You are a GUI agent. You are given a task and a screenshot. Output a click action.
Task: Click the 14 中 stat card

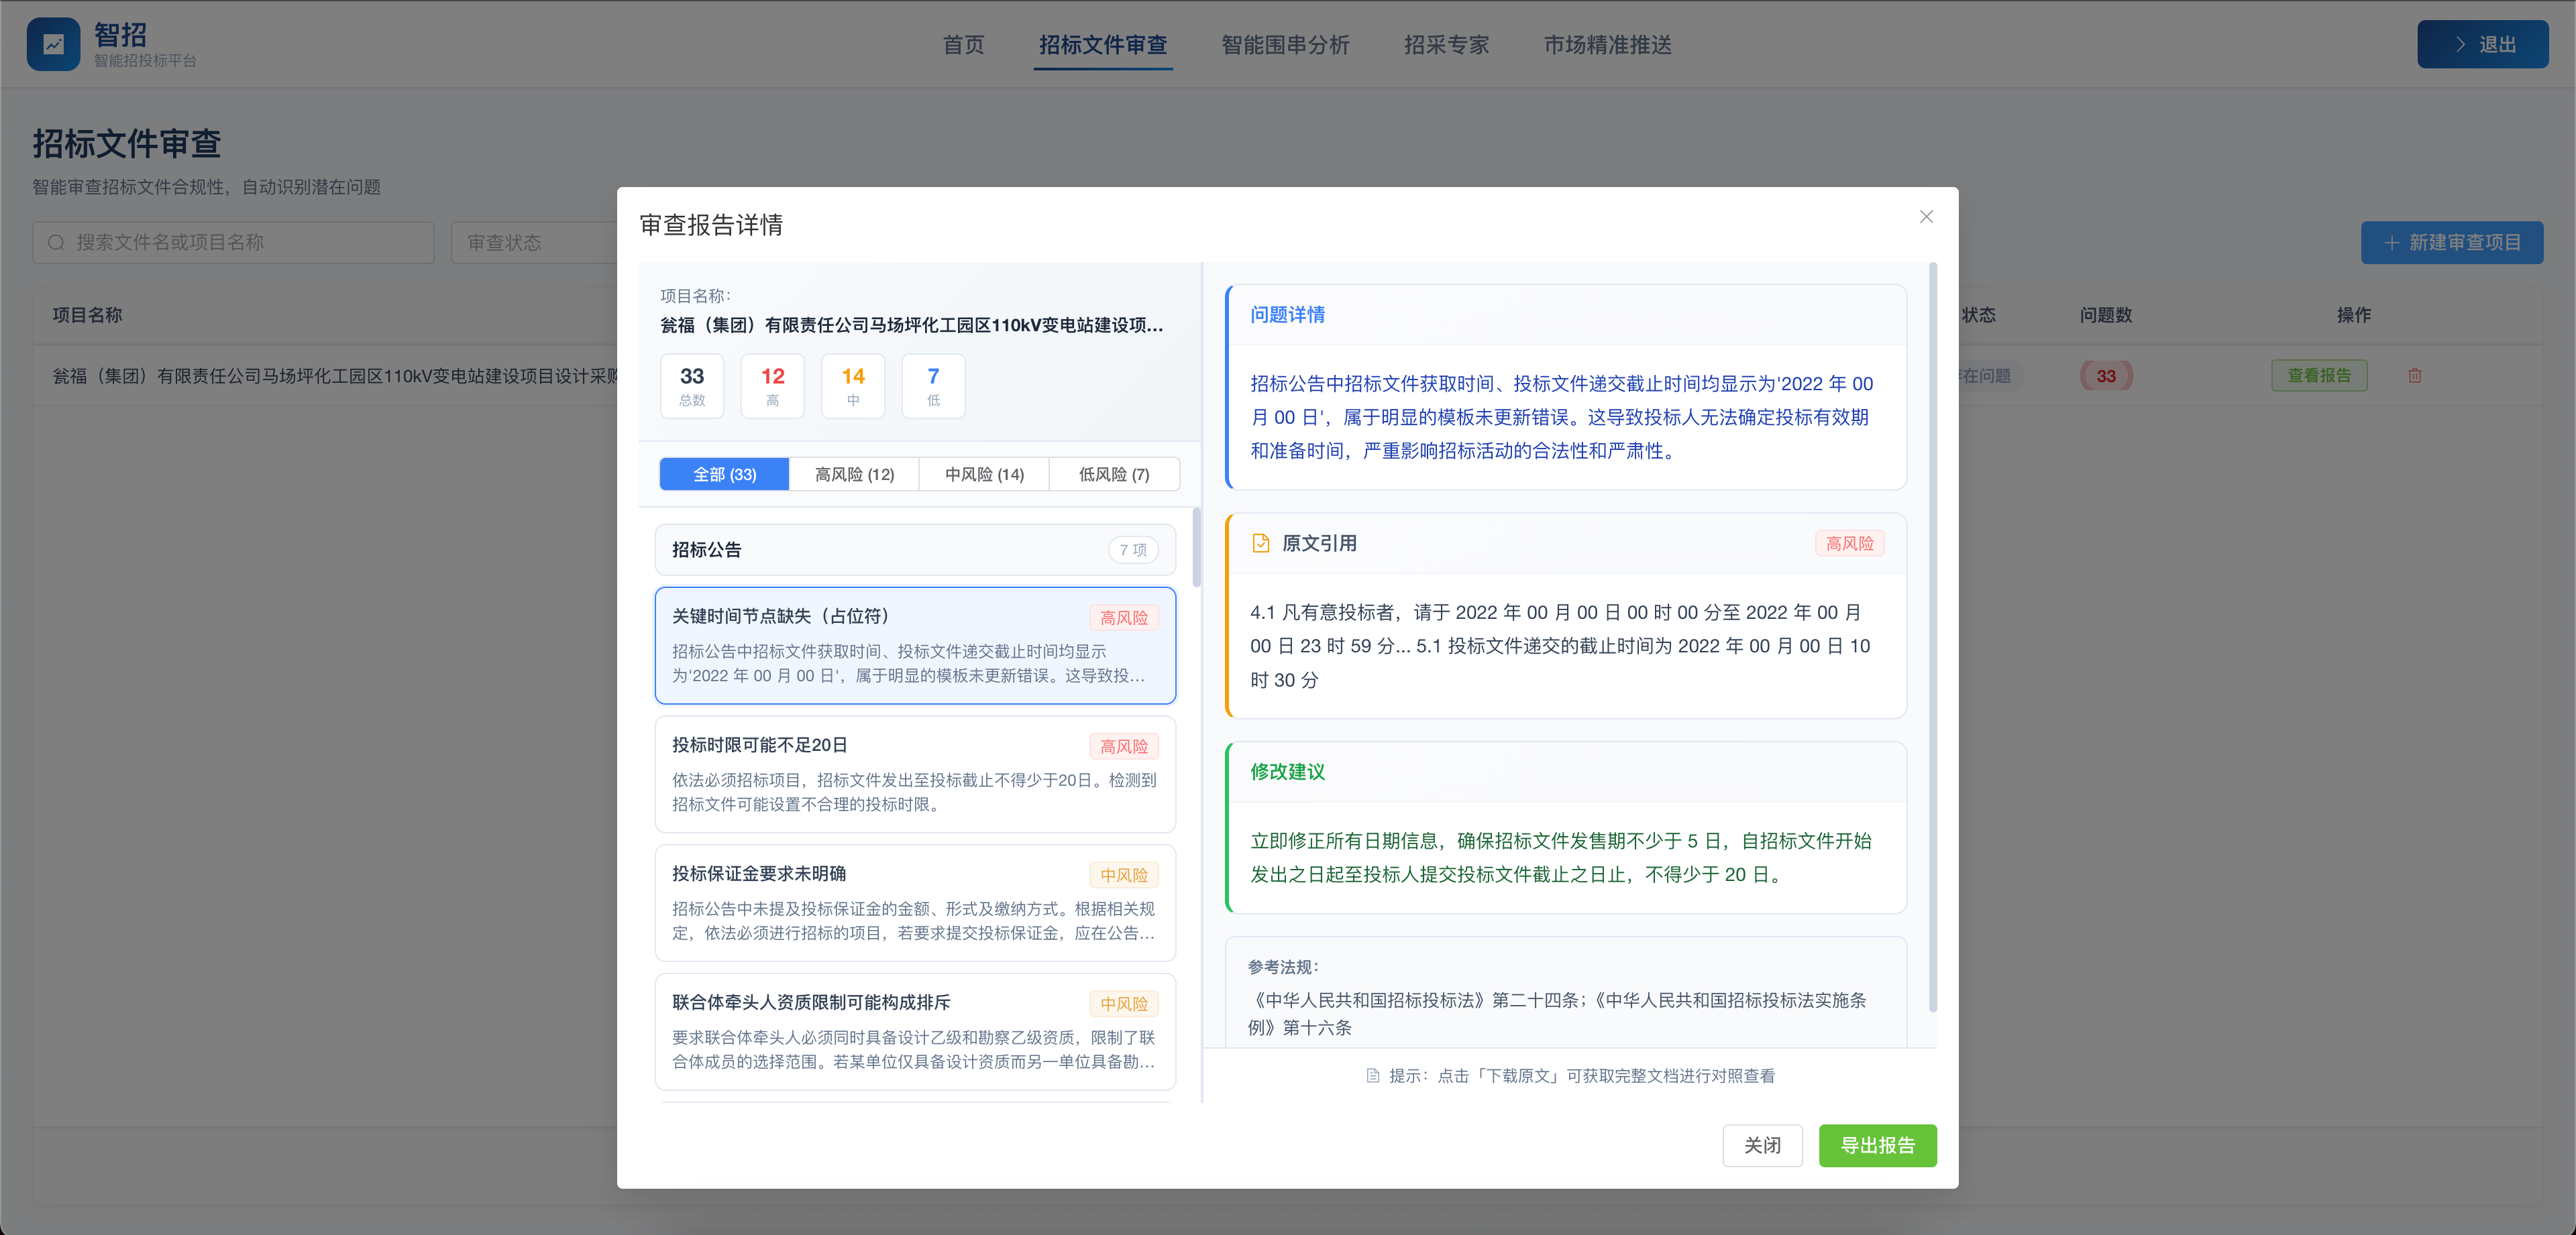click(853, 386)
